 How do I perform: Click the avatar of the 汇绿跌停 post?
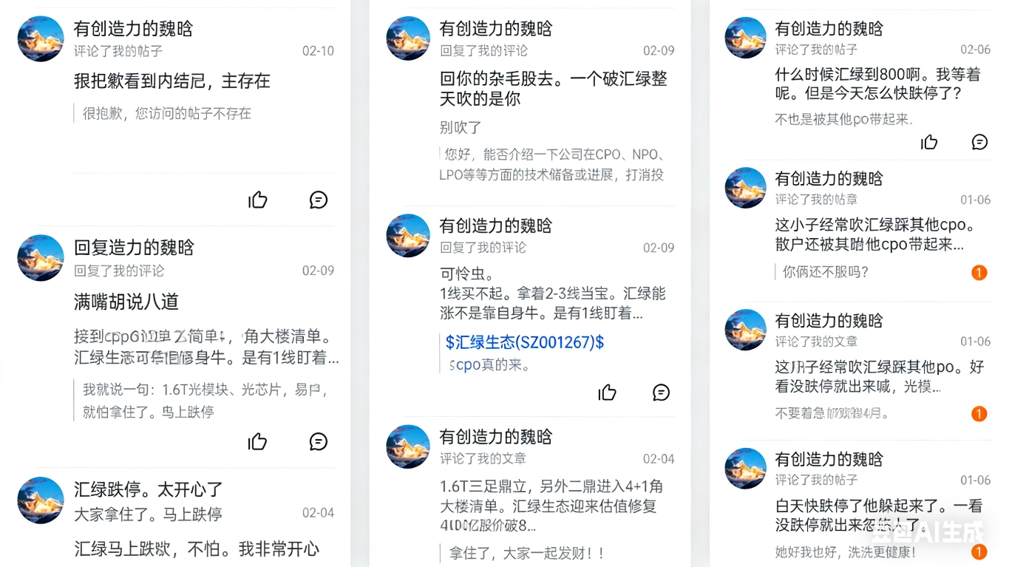(x=40, y=500)
